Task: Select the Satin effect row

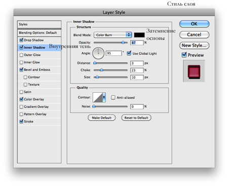Action: (39, 92)
